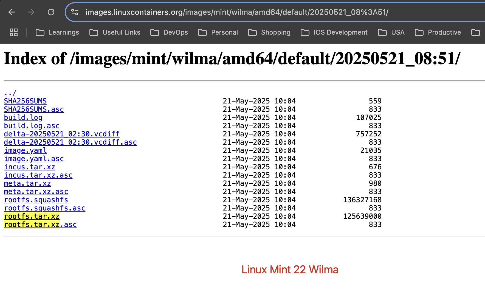This screenshot has width=485, height=292.
Task: Go to parent directory ../ link
Action: point(10,93)
